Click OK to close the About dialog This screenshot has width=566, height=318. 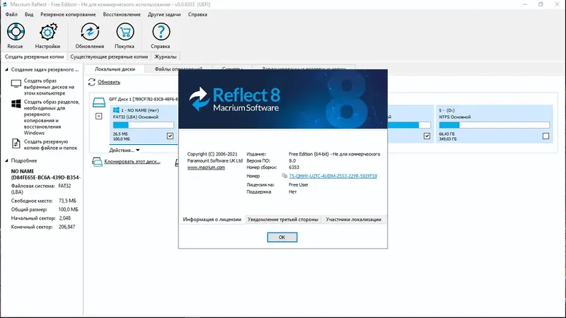pyautogui.click(x=282, y=237)
